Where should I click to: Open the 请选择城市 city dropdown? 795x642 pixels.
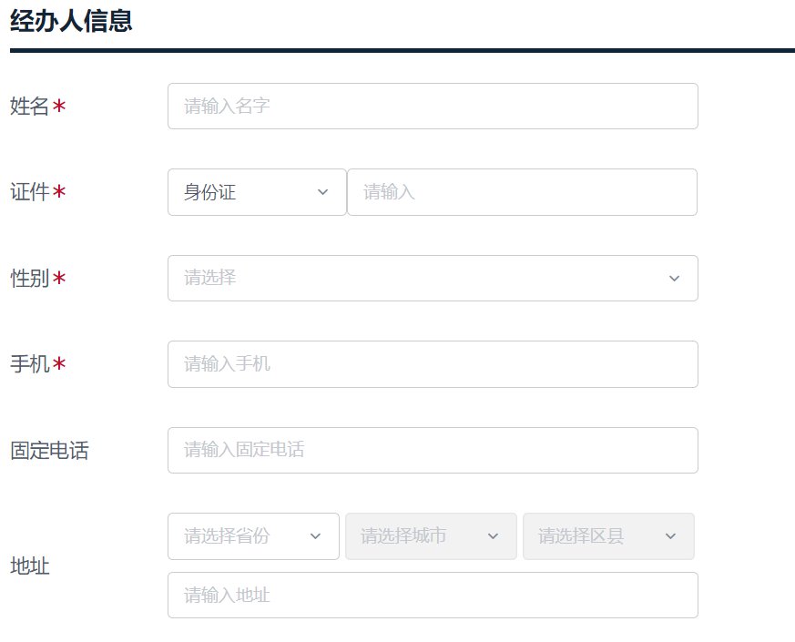click(x=419, y=536)
